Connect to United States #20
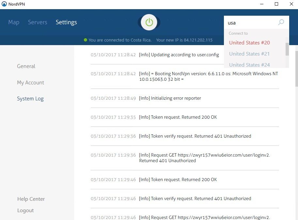The height and width of the screenshot is (220, 298). point(249,42)
